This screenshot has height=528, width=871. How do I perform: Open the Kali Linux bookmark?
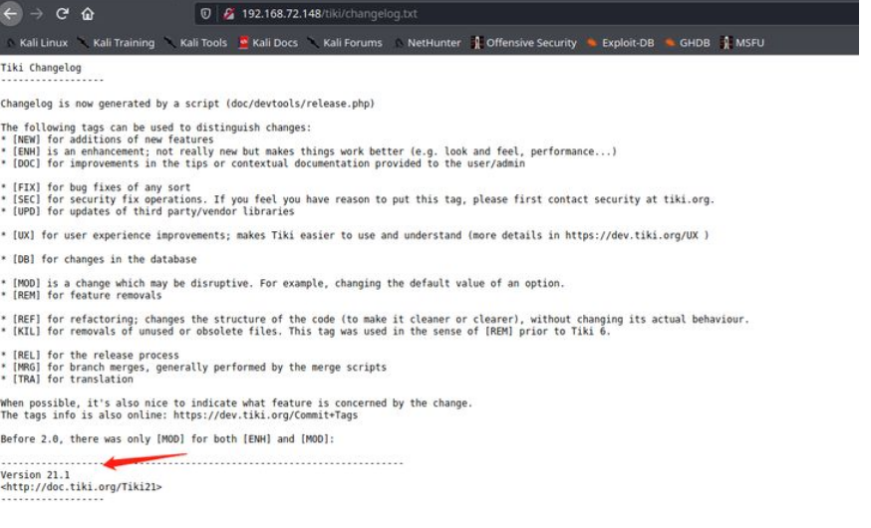pos(38,43)
